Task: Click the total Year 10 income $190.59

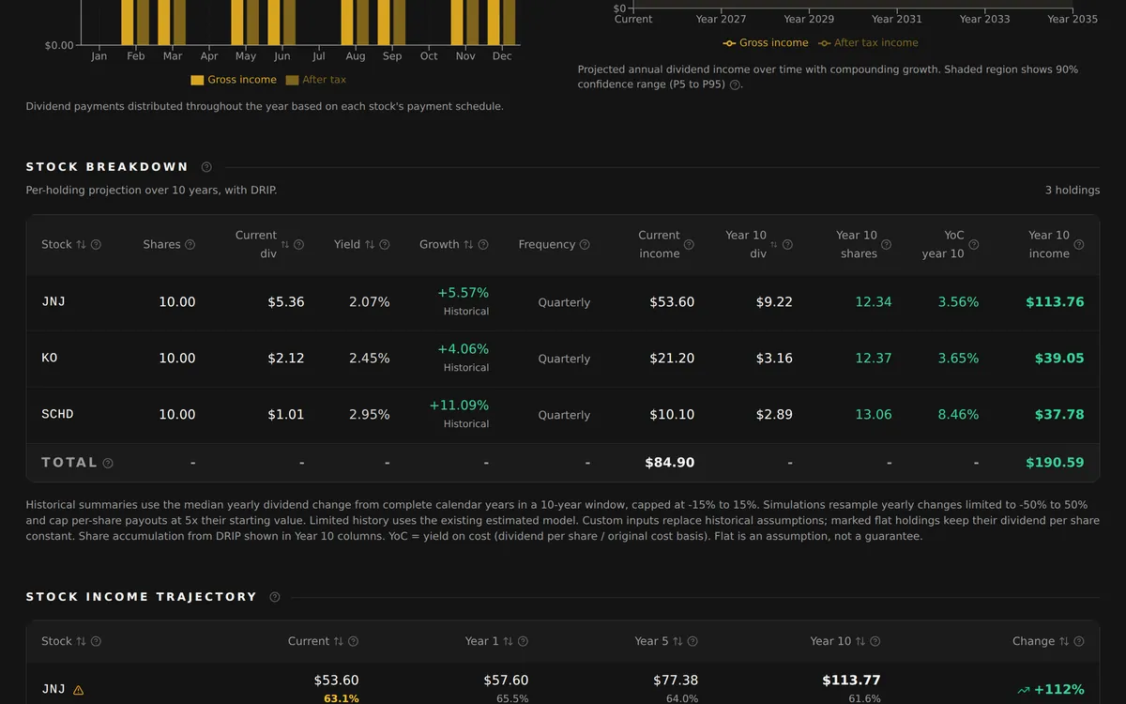Action: pyautogui.click(x=1055, y=463)
